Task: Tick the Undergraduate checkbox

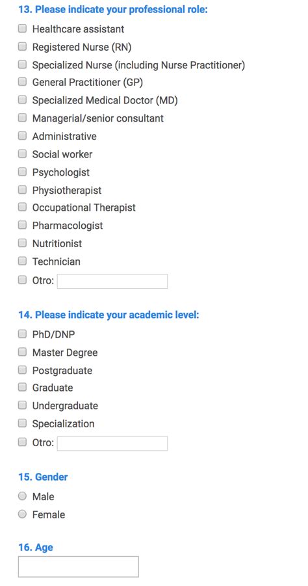Action: click(x=22, y=405)
